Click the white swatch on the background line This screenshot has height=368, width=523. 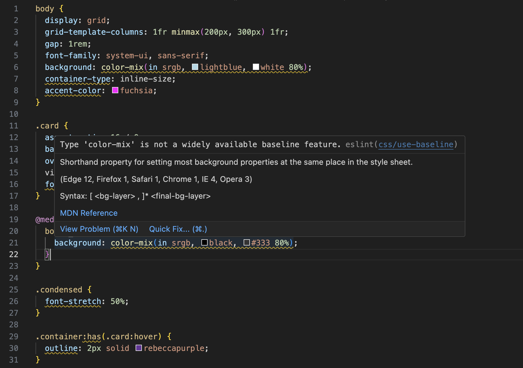tap(256, 67)
